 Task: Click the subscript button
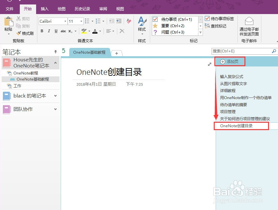tap(70, 31)
